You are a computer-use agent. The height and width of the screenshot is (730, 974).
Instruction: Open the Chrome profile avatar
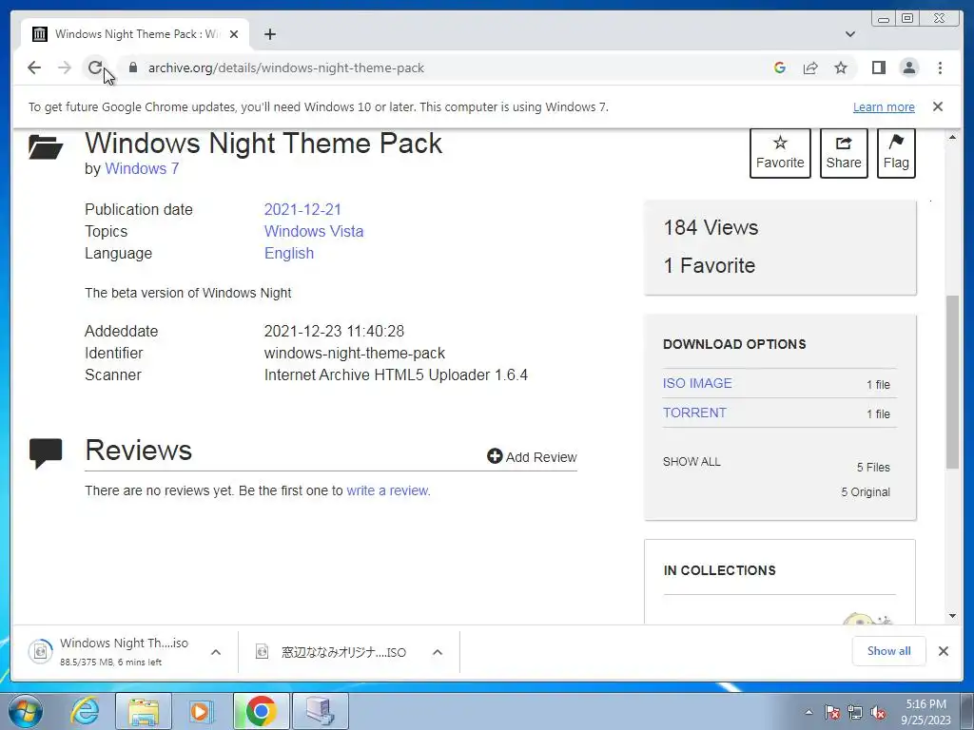coord(909,67)
